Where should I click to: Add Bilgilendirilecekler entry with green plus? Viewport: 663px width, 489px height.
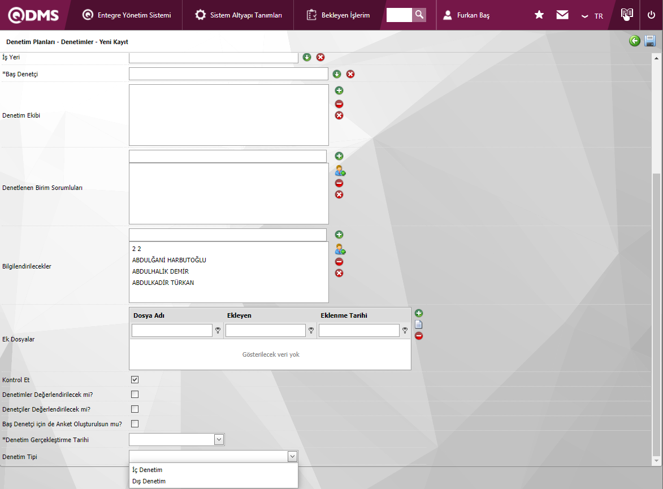tap(339, 235)
